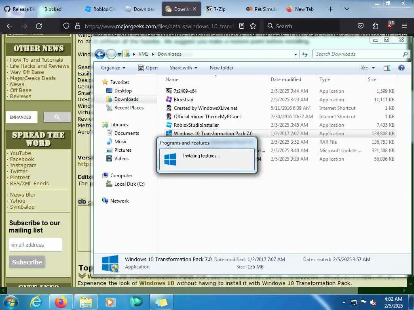Click email address input field
Screen dimensions: 414x310
tap(36, 245)
